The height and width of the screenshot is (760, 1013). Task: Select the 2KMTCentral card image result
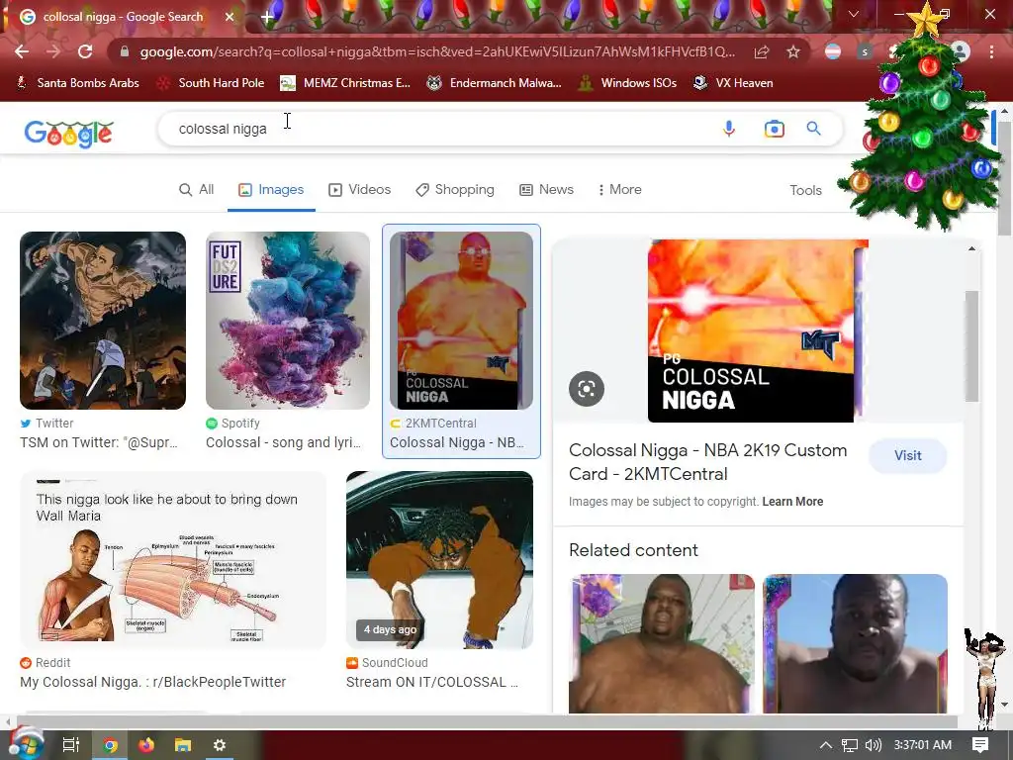point(461,321)
